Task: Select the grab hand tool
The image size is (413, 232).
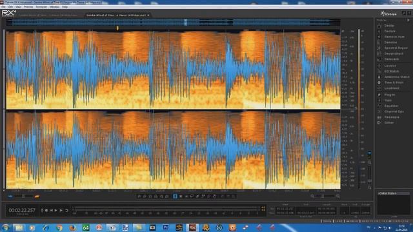Action: [214, 196]
